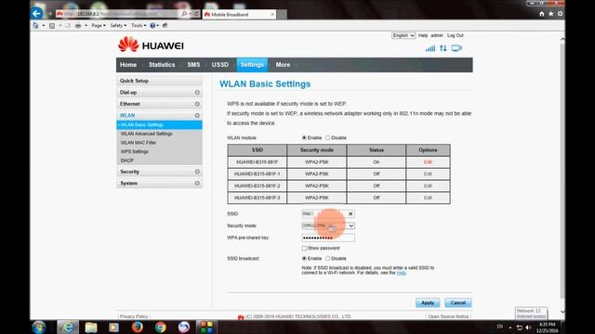This screenshot has width=595, height=334.
Task: Go back with the browser back arrow
Action: 36,14
